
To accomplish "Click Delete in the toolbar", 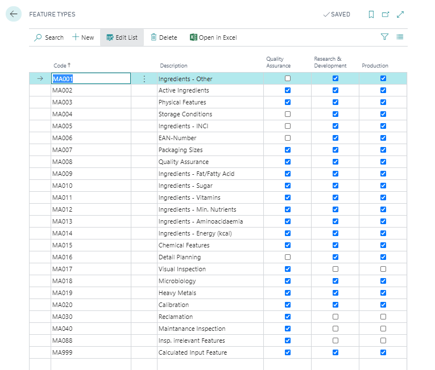I will tap(164, 37).
